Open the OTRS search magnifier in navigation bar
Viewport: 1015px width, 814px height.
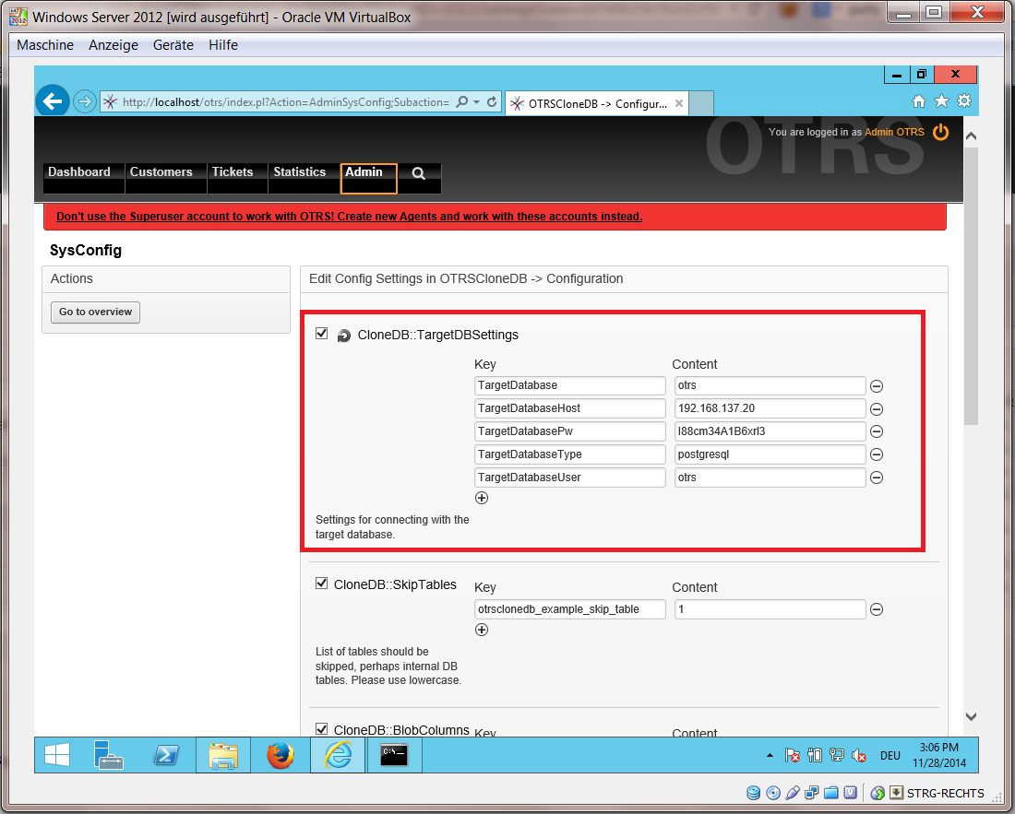pyautogui.click(x=419, y=173)
